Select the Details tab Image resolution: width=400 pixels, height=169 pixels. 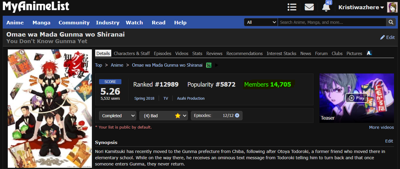click(103, 53)
